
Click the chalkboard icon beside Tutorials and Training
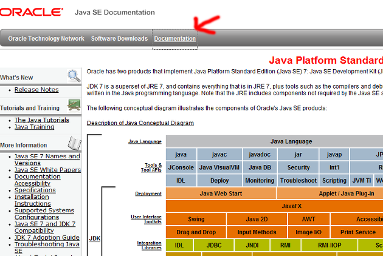click(x=74, y=105)
